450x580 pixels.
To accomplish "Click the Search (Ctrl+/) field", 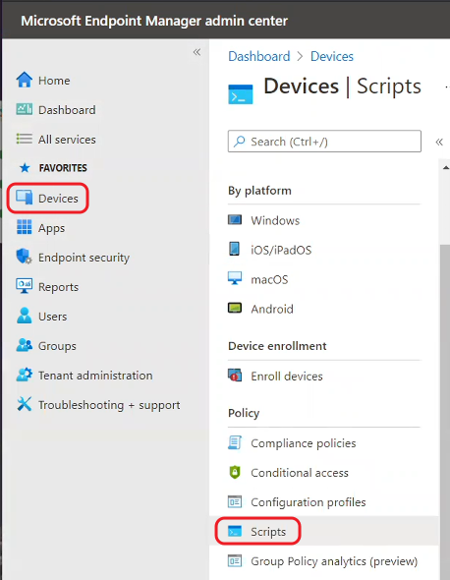I will click(324, 141).
